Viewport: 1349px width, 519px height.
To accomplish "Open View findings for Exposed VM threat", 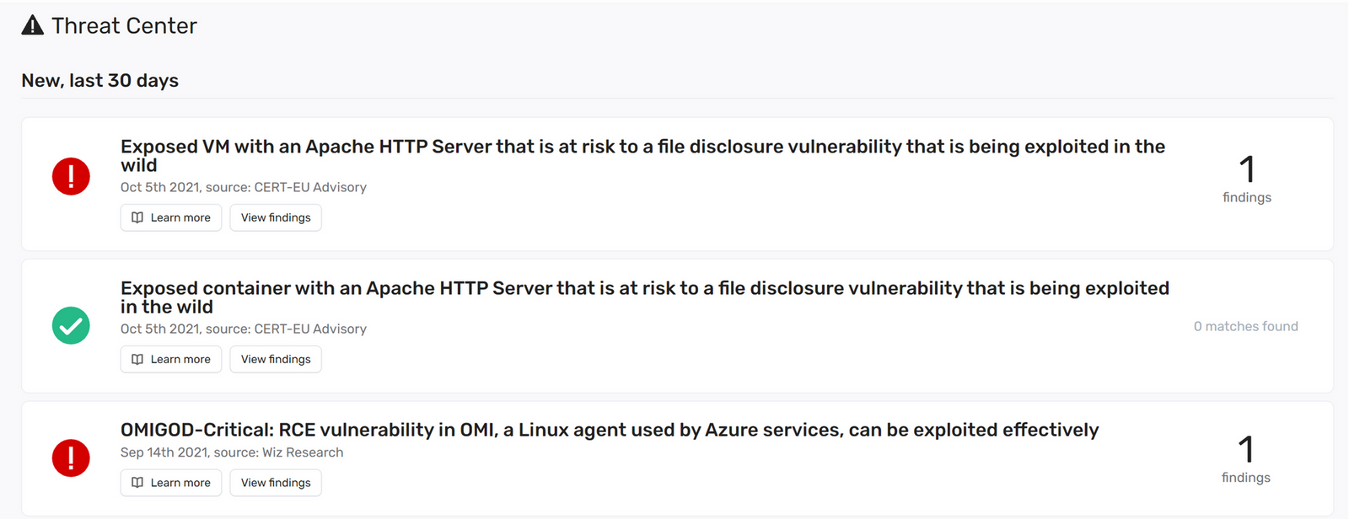I will pos(276,217).
